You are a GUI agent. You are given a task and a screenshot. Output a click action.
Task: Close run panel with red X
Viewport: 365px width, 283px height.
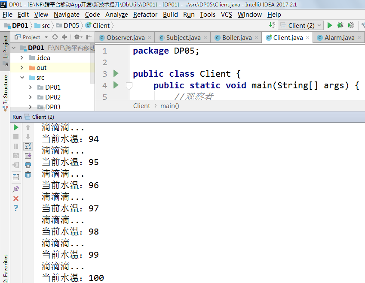(x=16, y=199)
